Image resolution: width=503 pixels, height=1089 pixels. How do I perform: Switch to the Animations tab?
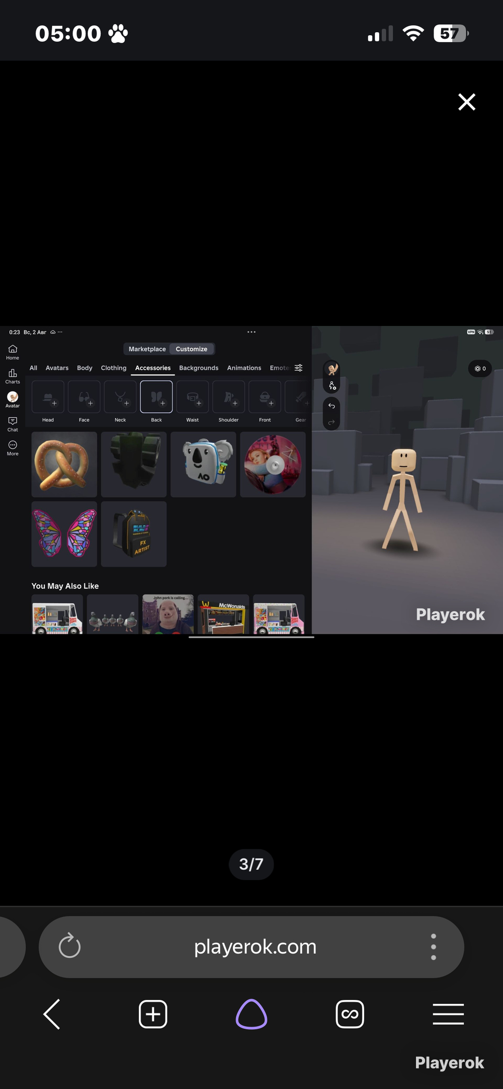tap(244, 368)
